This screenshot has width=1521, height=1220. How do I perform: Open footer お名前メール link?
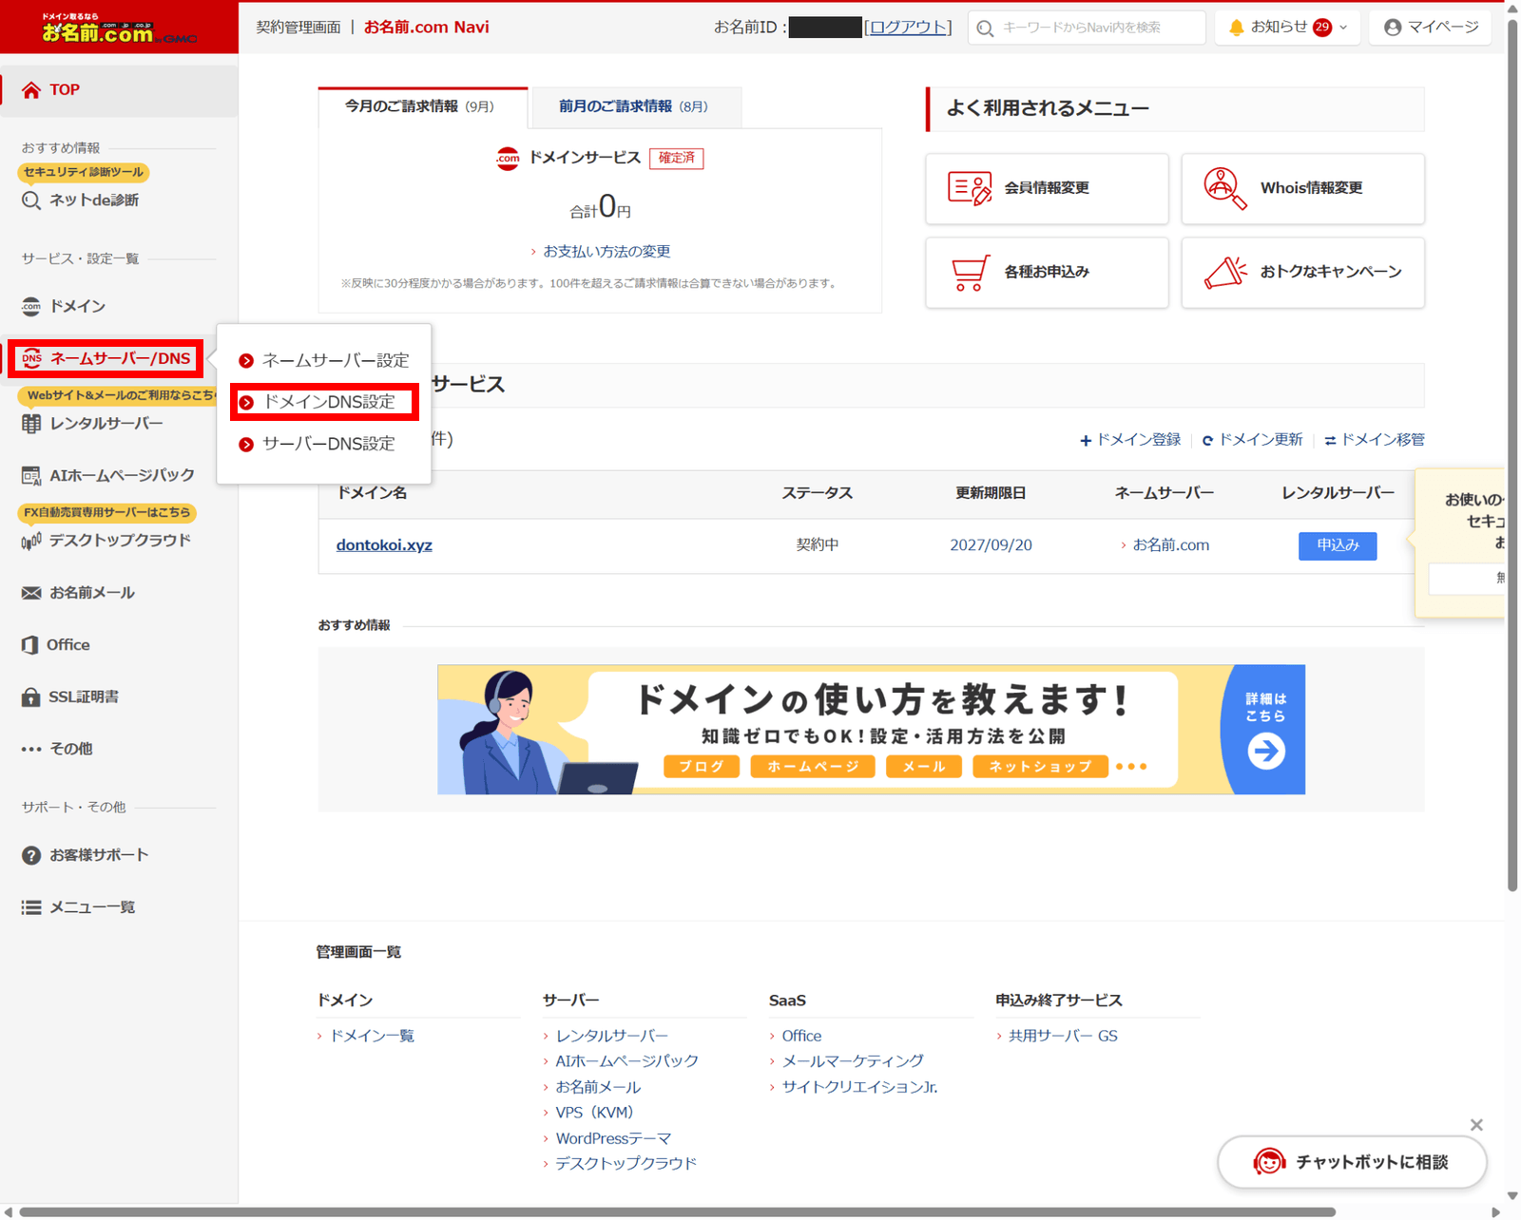(598, 1087)
